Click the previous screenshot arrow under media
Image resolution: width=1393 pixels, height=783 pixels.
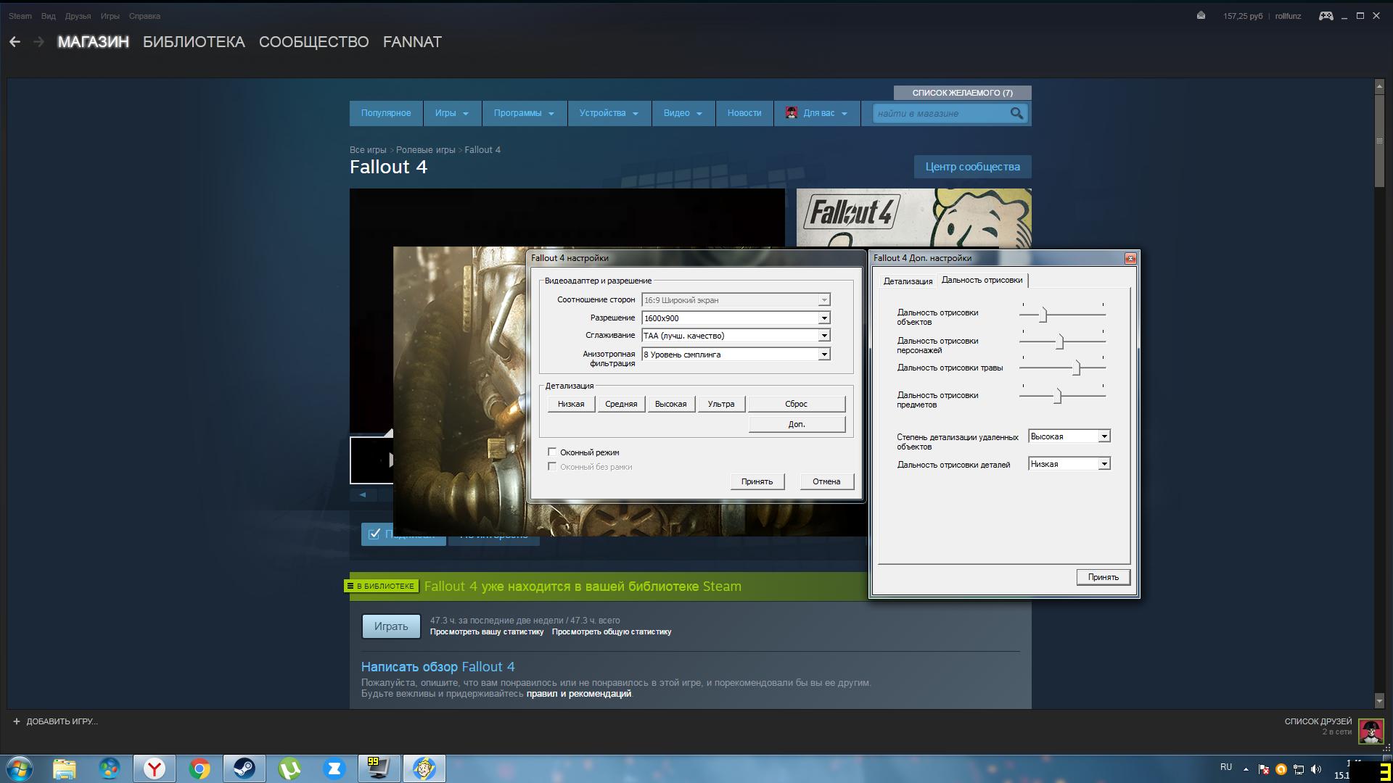click(362, 494)
